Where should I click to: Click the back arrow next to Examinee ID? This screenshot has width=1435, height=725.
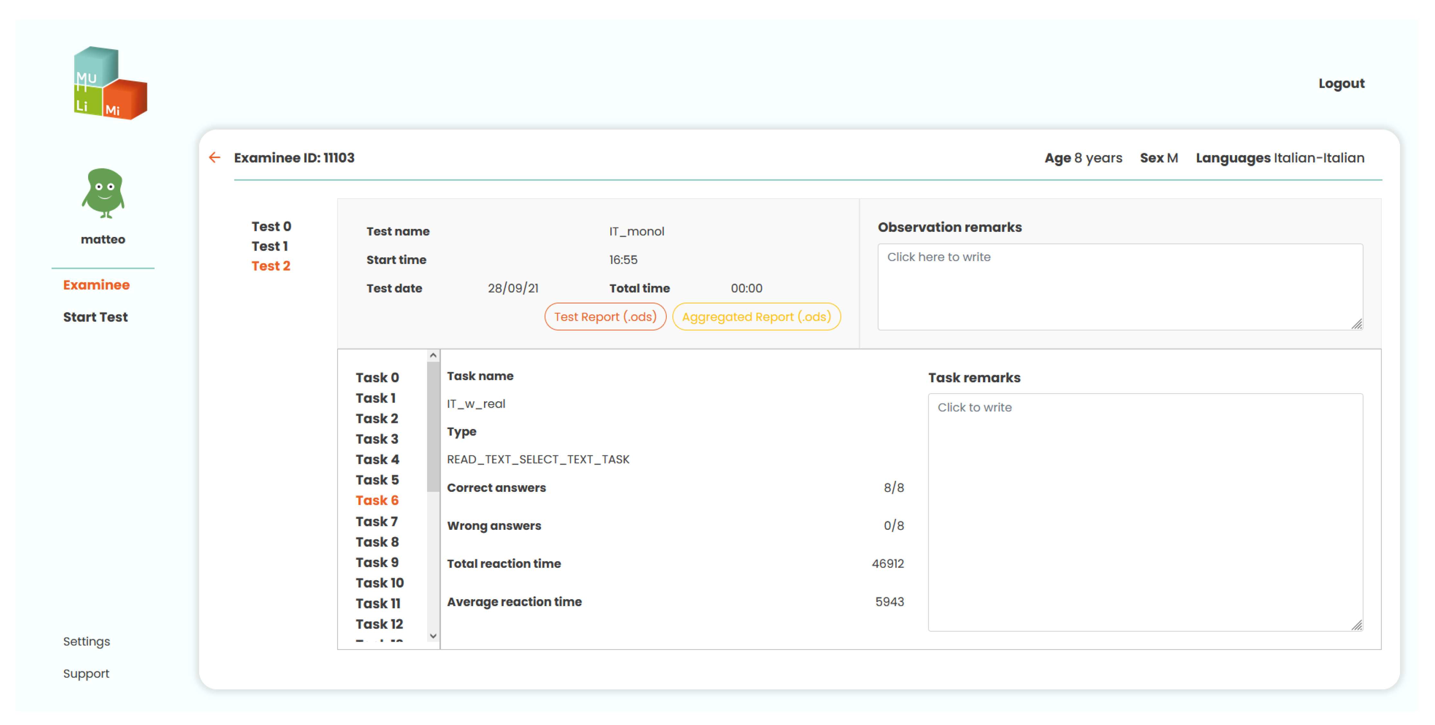215,158
